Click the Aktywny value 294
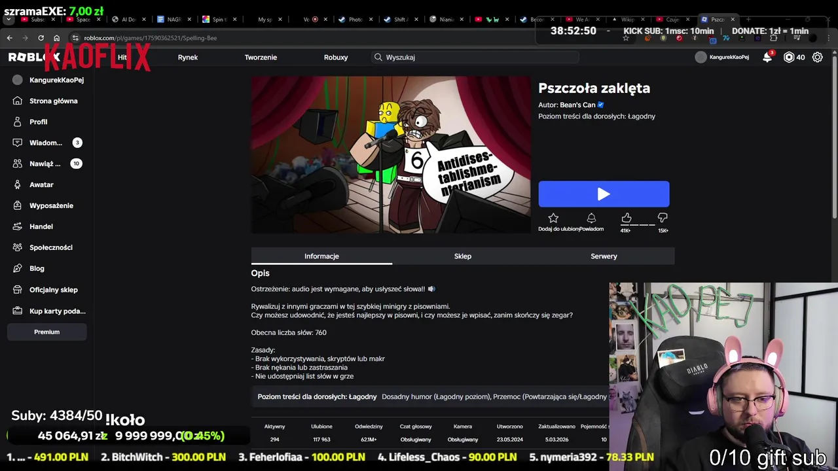The height and width of the screenshot is (471, 838). [x=274, y=440]
